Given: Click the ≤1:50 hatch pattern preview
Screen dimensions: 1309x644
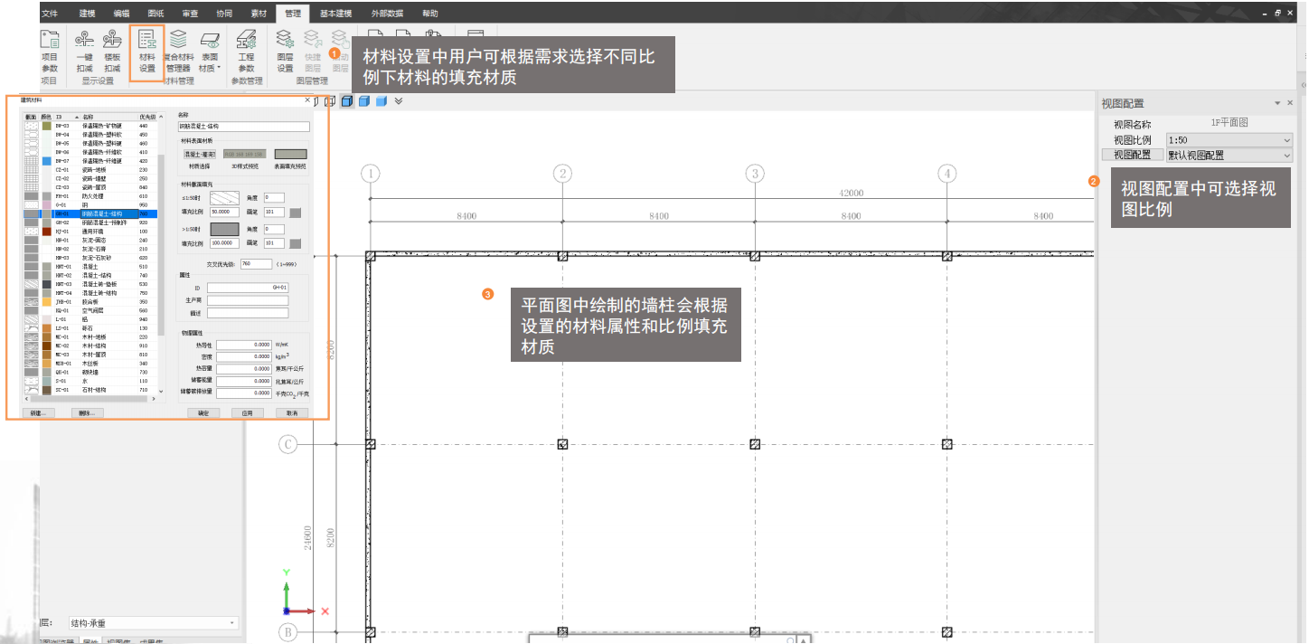Looking at the screenshot, I should pyautogui.click(x=224, y=197).
